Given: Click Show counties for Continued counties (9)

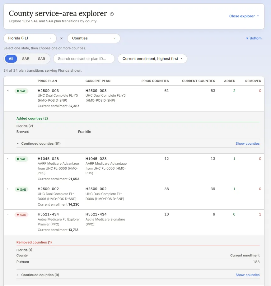Looking at the screenshot, I should coord(247,275).
